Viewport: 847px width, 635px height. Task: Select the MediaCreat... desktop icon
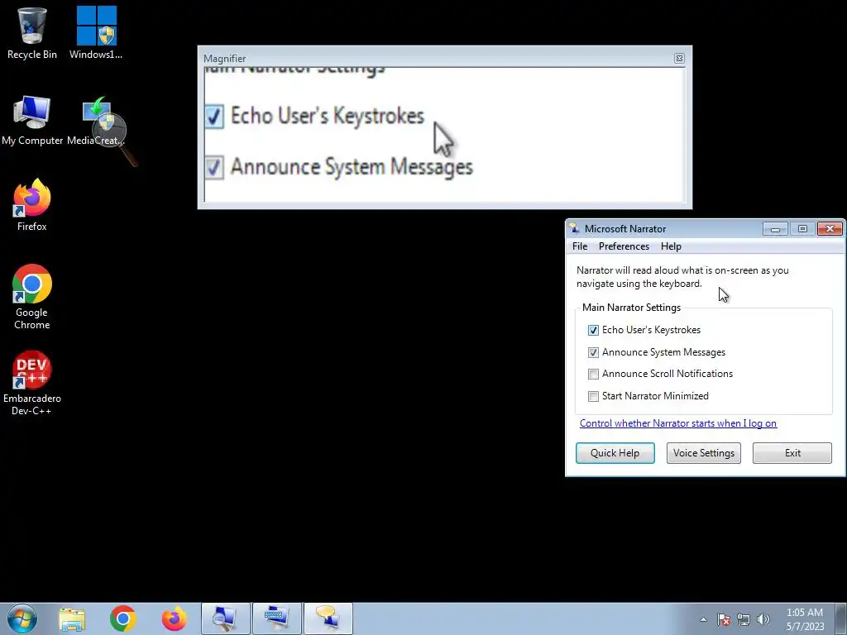click(x=96, y=121)
